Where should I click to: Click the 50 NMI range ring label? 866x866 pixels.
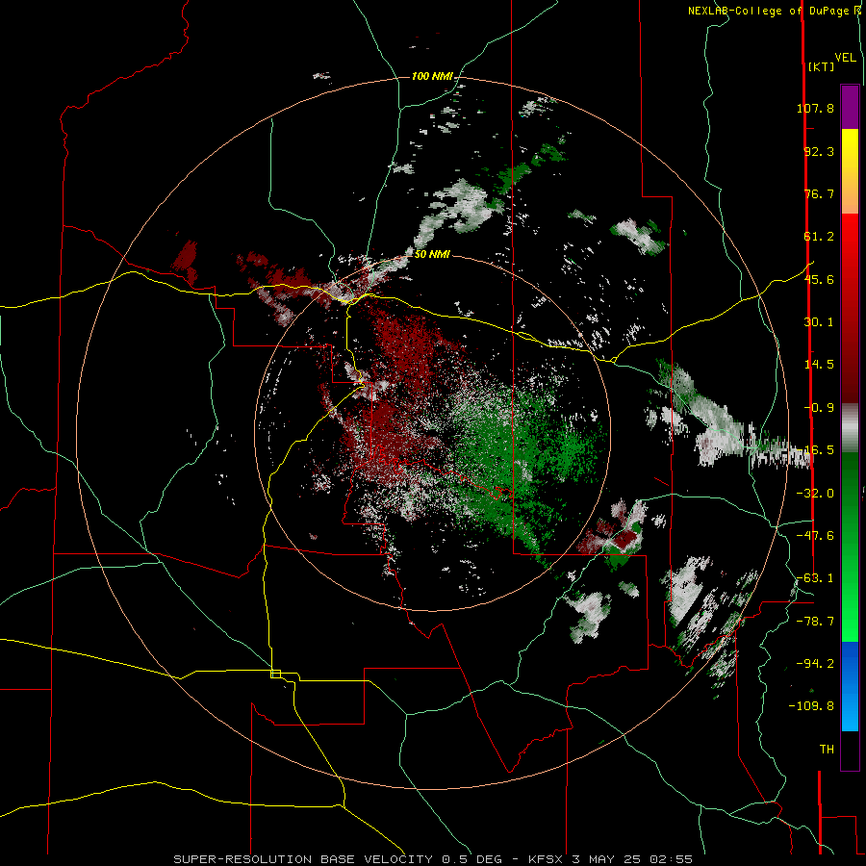[x=432, y=254]
